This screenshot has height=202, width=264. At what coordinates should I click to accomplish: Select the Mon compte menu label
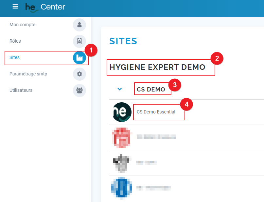coord(22,25)
